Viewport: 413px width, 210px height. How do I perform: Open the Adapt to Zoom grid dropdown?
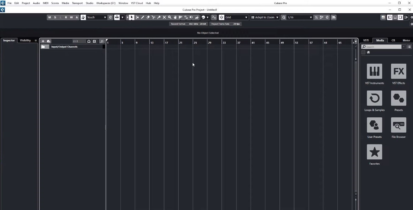click(265, 17)
